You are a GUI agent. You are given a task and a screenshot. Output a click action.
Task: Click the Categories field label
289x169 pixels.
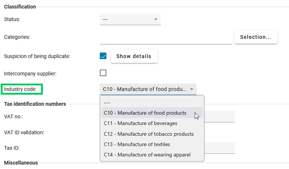(17, 37)
